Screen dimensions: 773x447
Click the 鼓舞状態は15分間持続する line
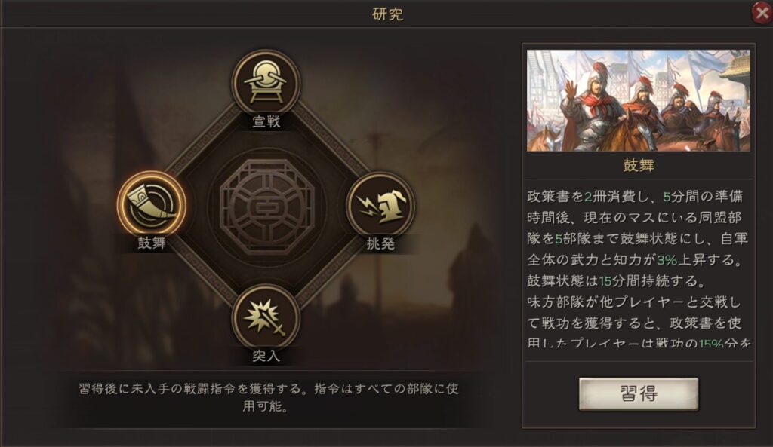coord(616,280)
